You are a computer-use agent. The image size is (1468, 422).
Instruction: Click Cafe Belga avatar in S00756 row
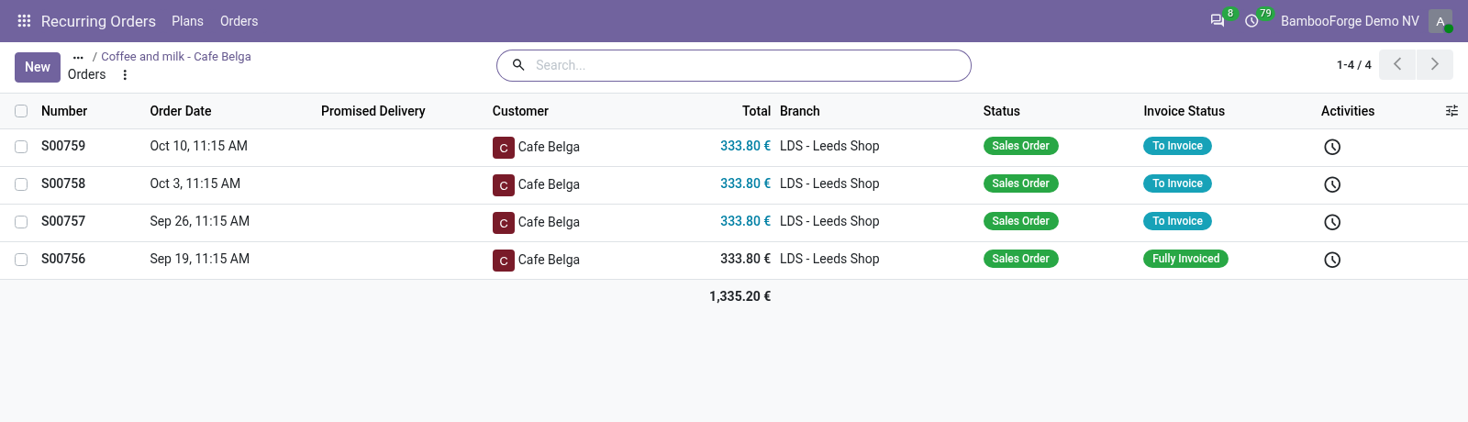504,261
